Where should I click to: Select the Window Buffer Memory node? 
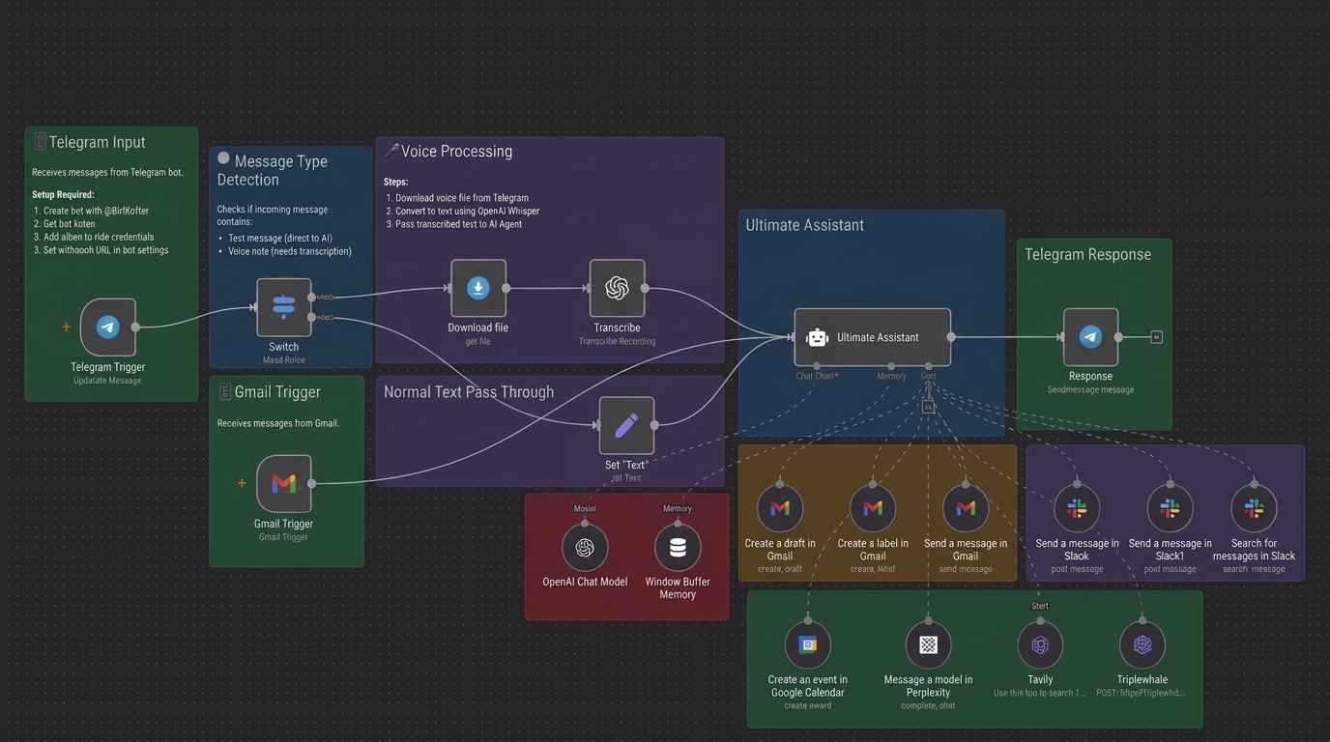(678, 548)
